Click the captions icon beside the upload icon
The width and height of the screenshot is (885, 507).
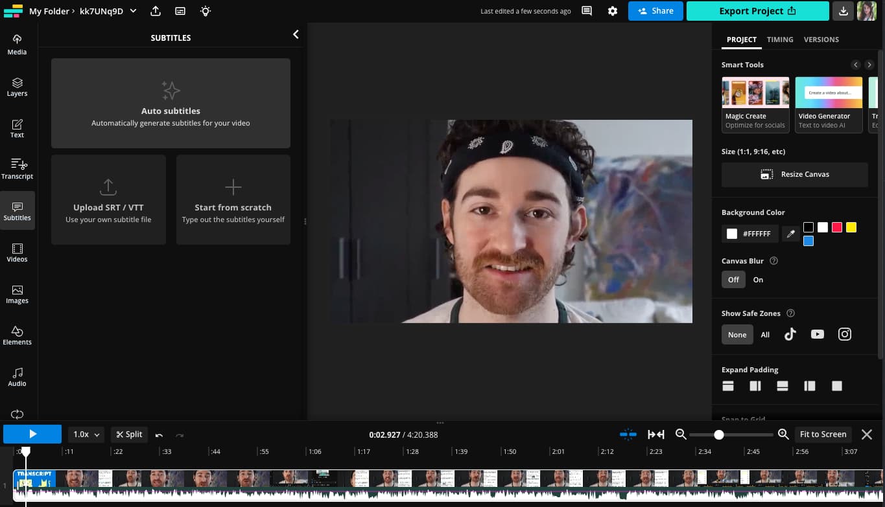tap(180, 11)
